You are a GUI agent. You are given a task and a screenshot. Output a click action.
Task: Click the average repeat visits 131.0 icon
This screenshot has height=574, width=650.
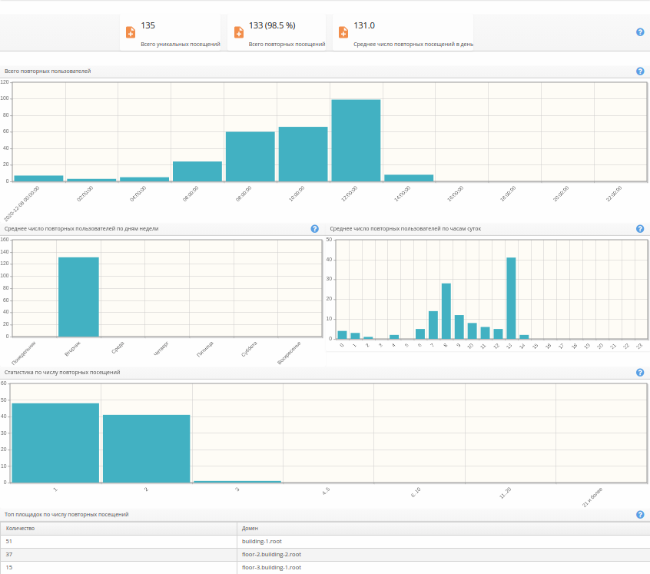click(x=343, y=32)
